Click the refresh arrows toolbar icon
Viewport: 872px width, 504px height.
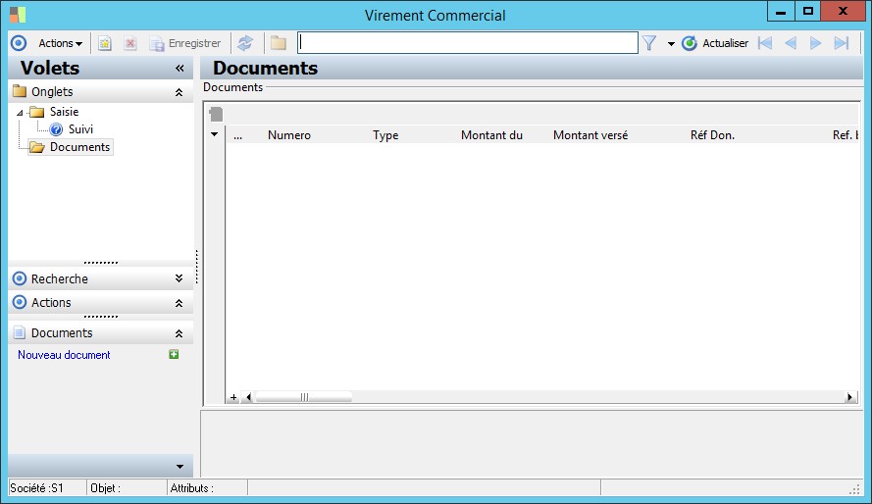tap(245, 43)
